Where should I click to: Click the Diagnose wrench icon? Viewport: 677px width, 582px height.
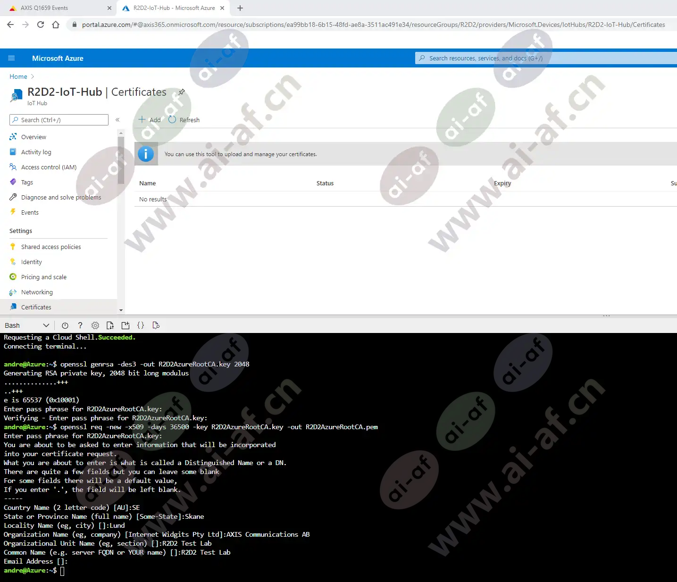pyautogui.click(x=13, y=197)
